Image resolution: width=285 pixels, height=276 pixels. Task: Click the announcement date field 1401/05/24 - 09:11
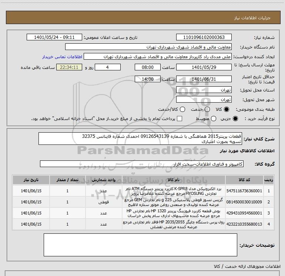coord(54,37)
